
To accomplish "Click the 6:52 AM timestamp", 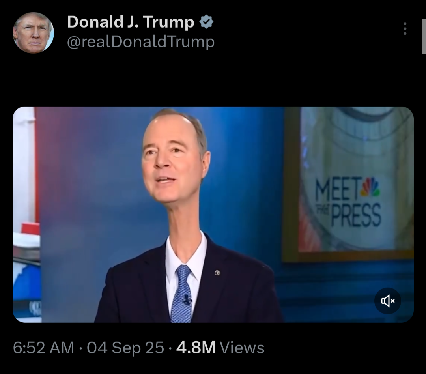I will click(43, 348).
